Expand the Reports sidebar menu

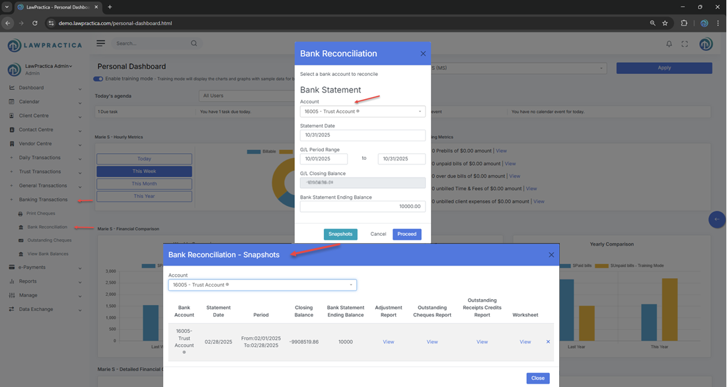click(x=45, y=281)
